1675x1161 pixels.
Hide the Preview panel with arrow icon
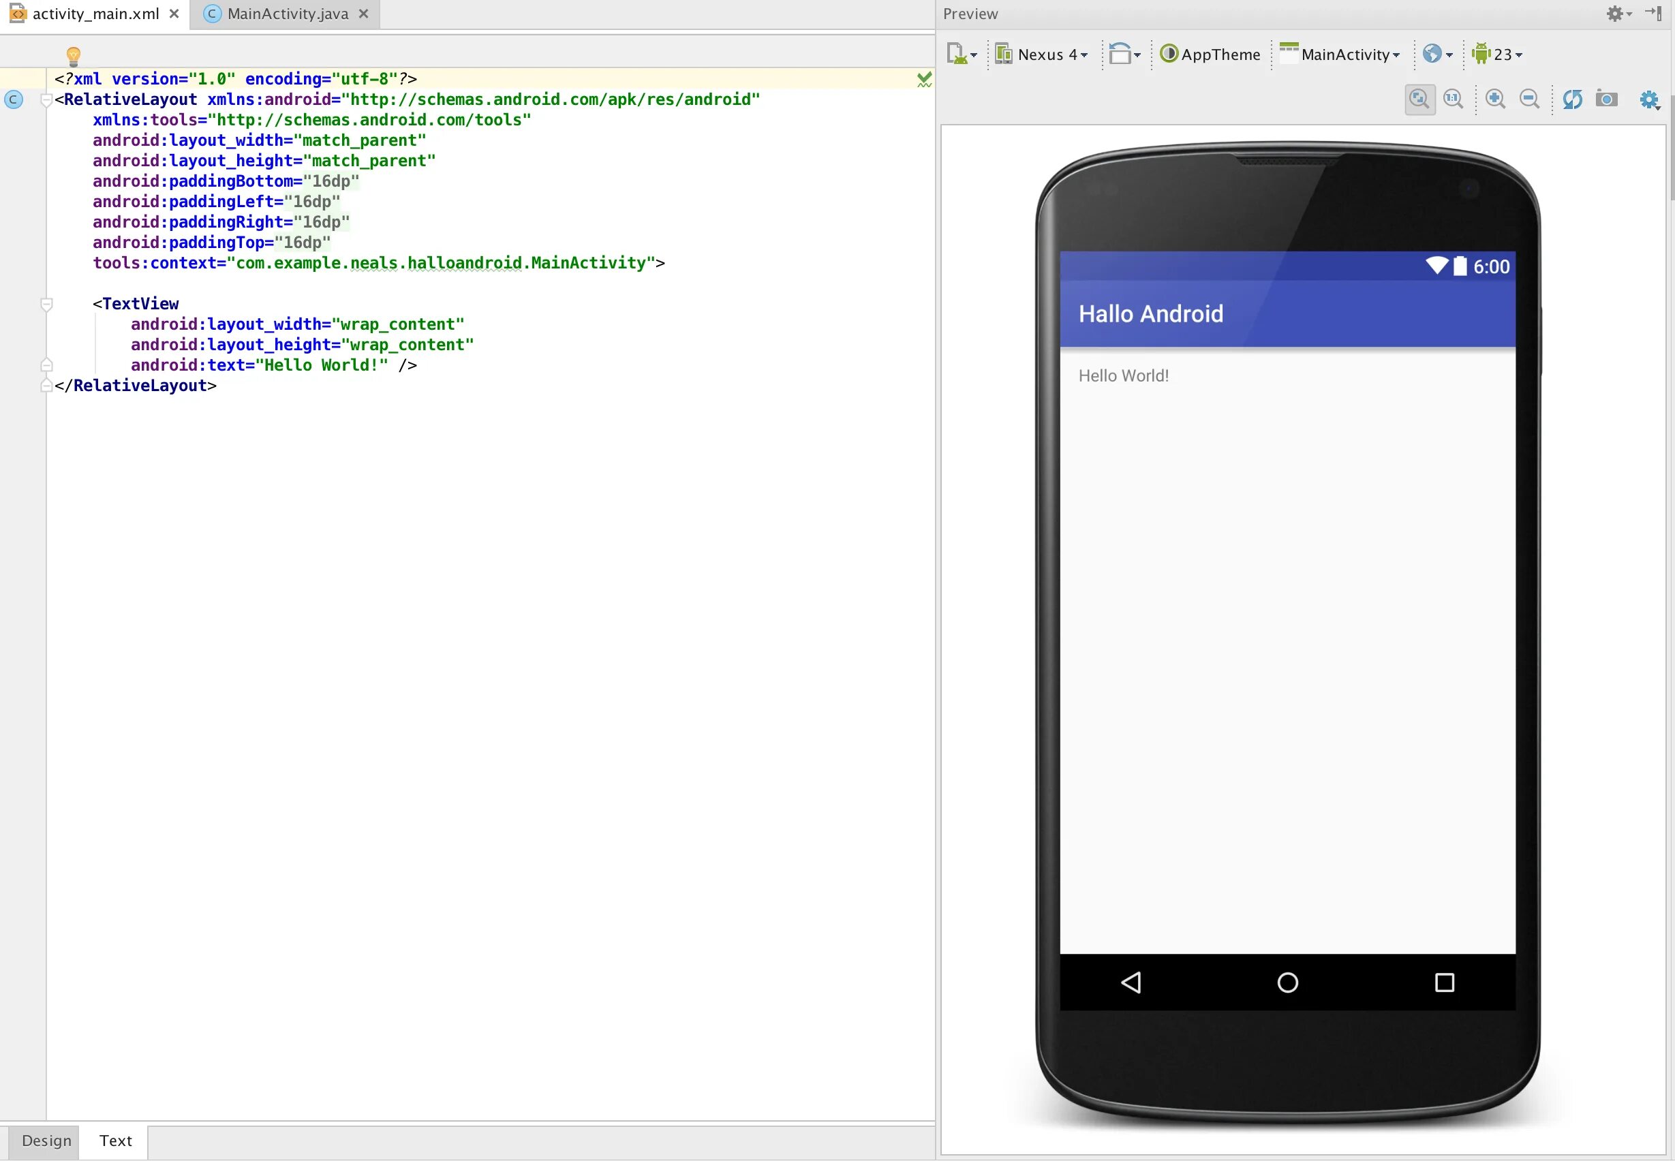[1653, 13]
